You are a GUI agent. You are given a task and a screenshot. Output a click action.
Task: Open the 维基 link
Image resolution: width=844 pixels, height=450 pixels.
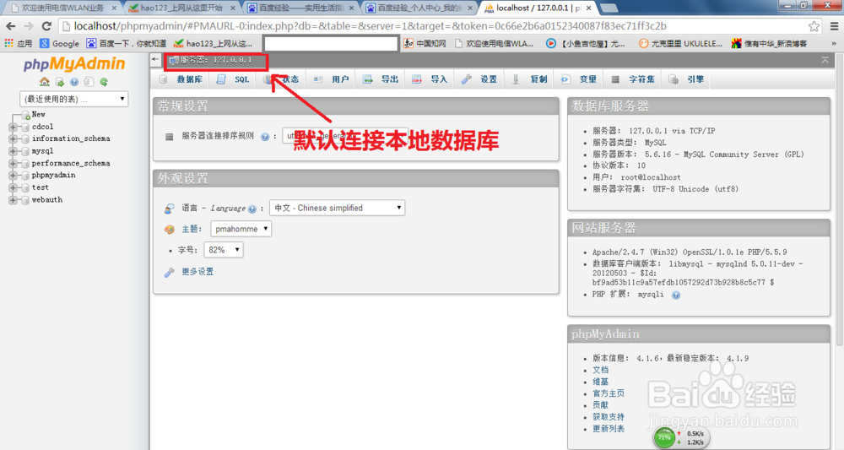click(601, 382)
